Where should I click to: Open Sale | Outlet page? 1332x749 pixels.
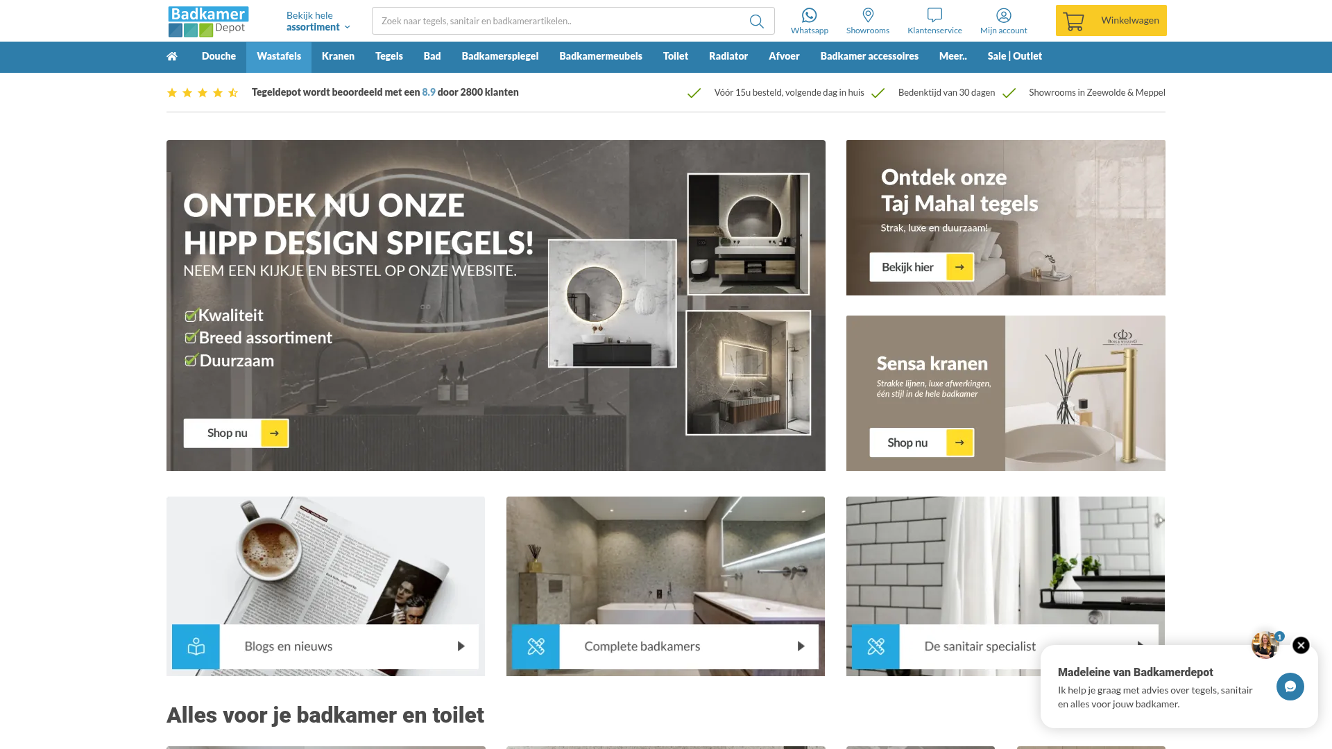pos(1015,56)
